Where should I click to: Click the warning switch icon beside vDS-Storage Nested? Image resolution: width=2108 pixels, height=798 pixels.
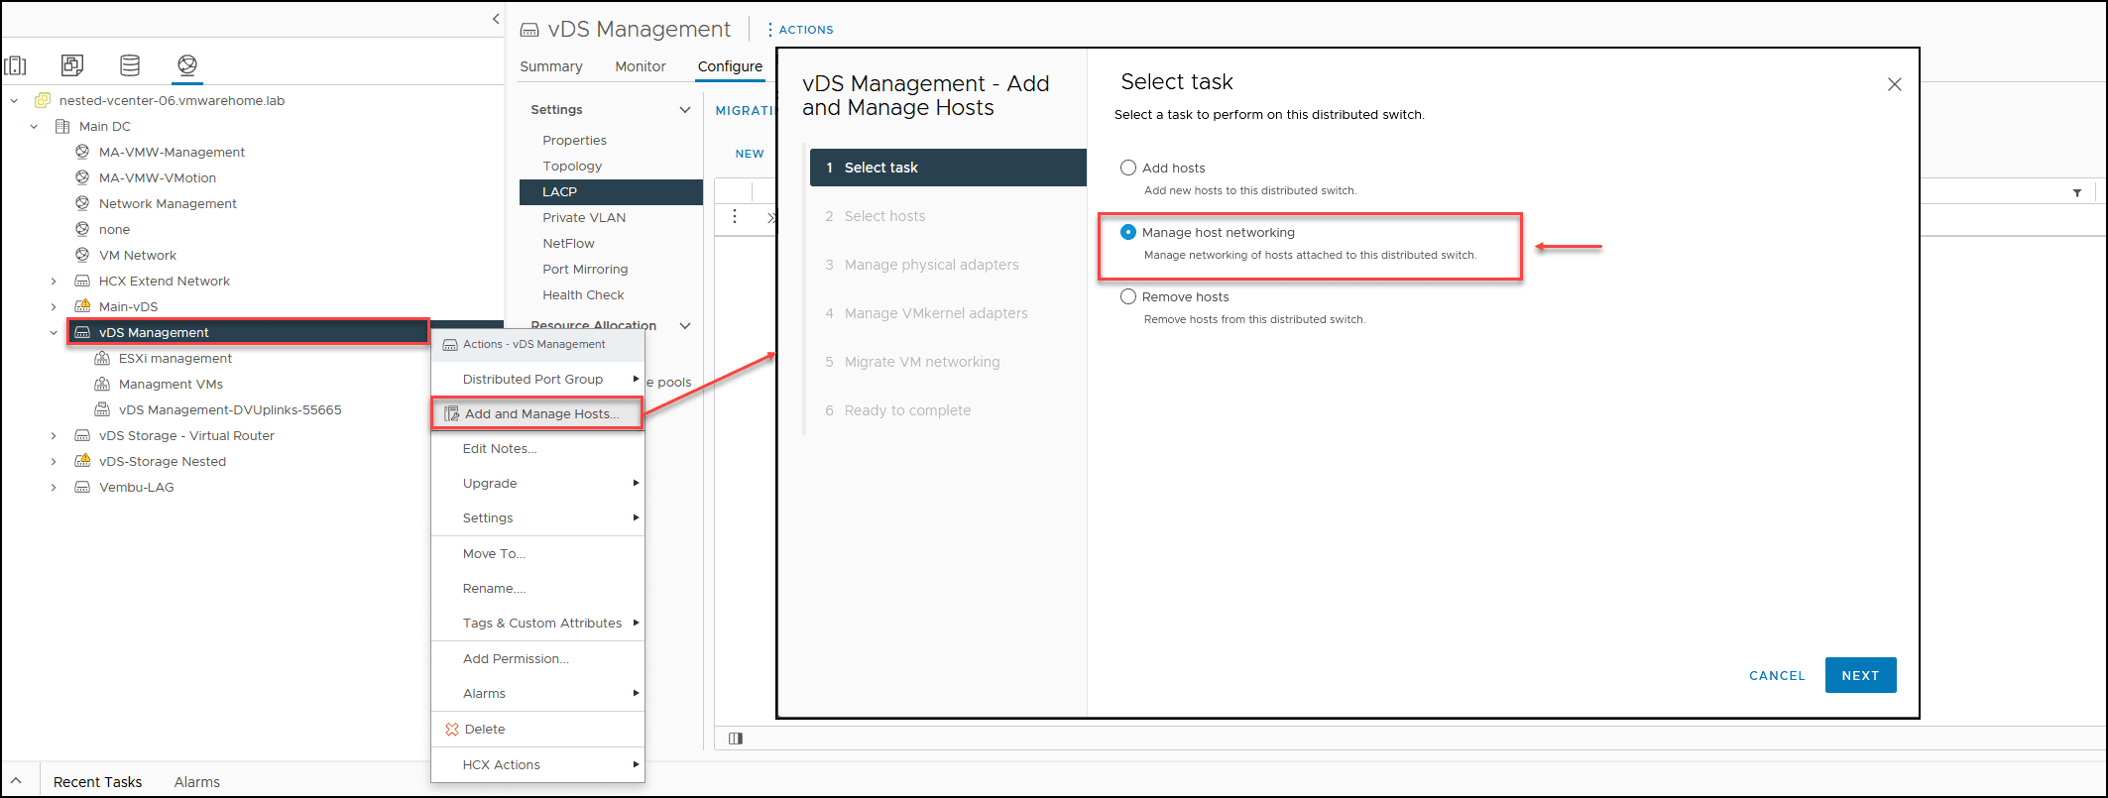coord(82,461)
